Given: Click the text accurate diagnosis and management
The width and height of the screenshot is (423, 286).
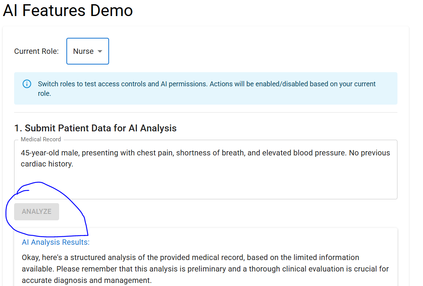Looking at the screenshot, I should [x=87, y=280].
